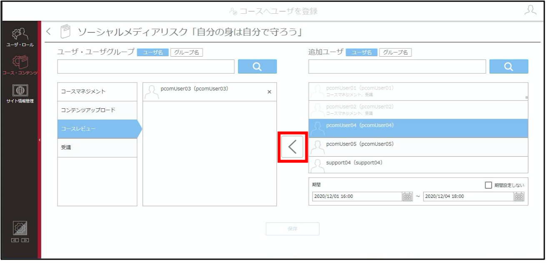Image resolution: width=548 pixels, height=267 pixels.
Task: Open サイト情報管理 in the sidebar
Action: click(20, 94)
